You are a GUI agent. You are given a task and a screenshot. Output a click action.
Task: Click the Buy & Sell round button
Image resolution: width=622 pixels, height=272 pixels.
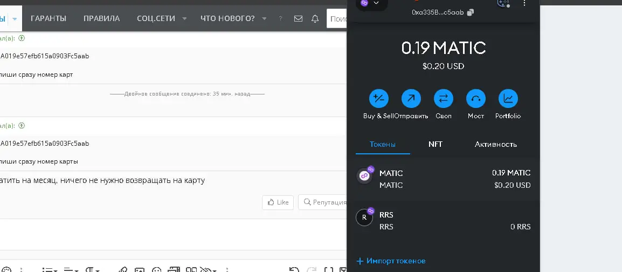point(378,98)
